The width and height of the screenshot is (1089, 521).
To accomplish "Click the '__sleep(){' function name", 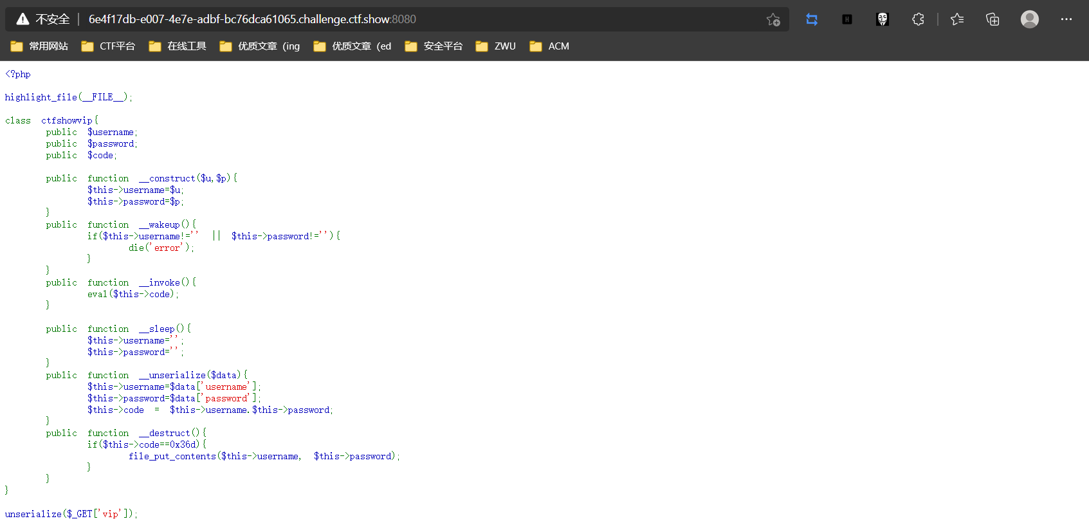I will point(165,329).
